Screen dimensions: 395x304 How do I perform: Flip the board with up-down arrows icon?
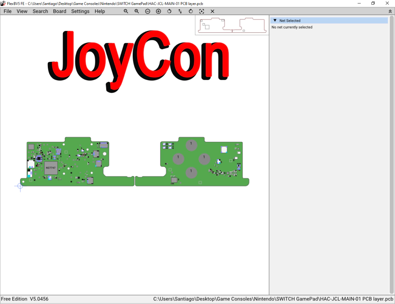pos(180,11)
